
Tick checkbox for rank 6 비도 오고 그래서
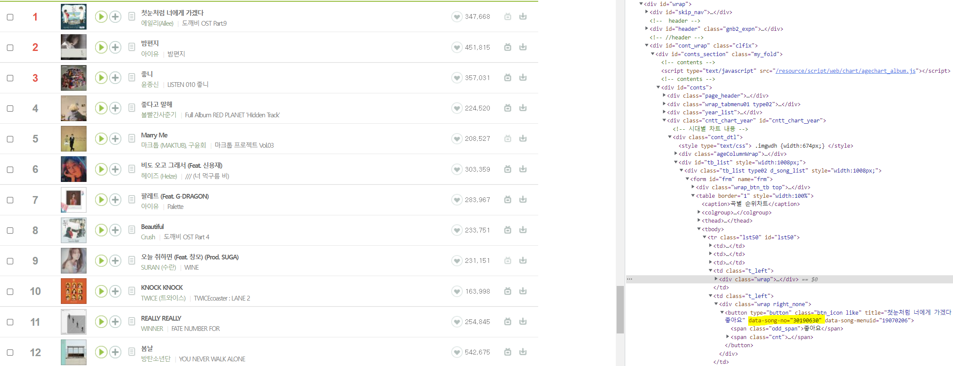click(10, 170)
